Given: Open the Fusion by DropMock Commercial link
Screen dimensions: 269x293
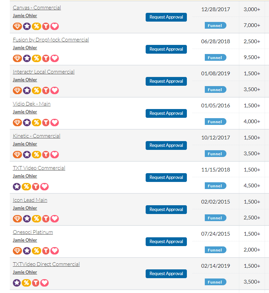Looking at the screenshot, I should pos(51,40).
